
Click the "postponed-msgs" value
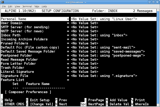pyautogui.click(x=127, y=55)
